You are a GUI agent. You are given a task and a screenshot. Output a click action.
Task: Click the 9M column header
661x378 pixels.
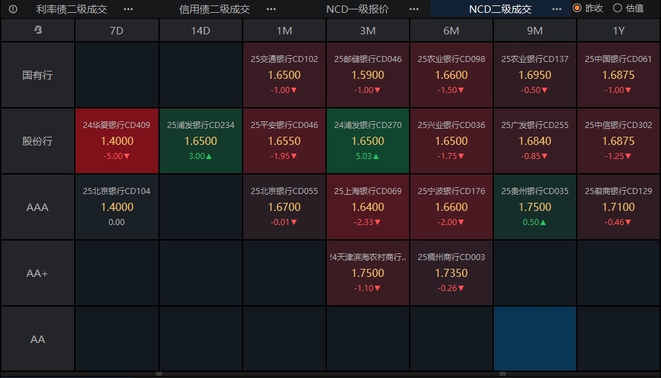click(534, 30)
